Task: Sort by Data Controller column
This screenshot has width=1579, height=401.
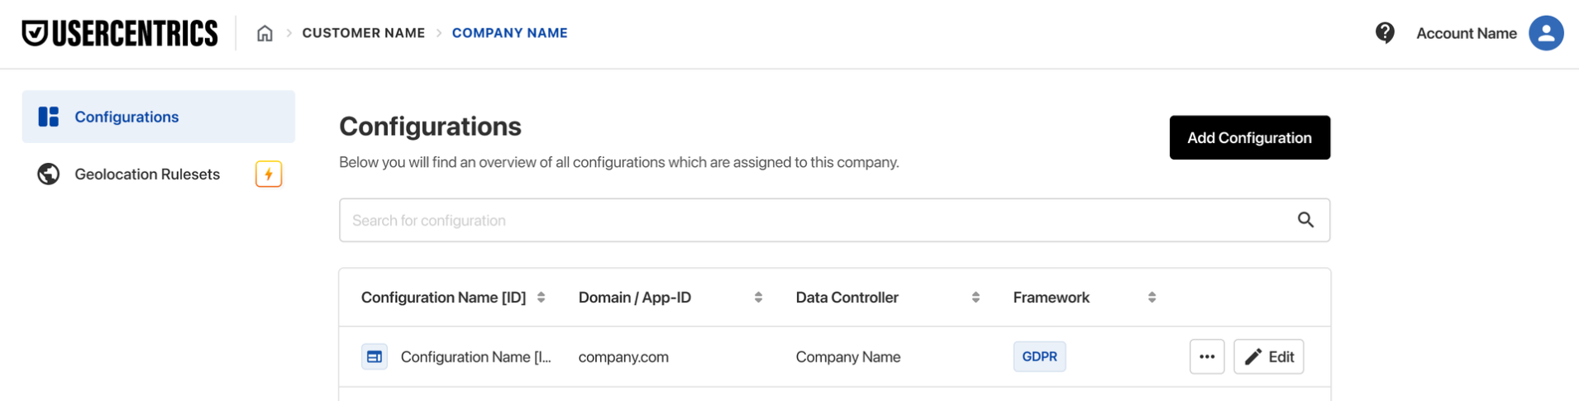Action: click(976, 297)
